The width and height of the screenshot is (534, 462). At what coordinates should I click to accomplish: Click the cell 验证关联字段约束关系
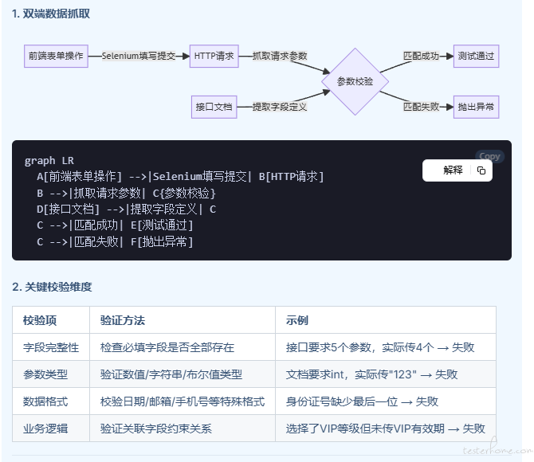tap(183, 429)
